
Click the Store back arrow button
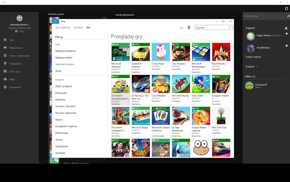(x=56, y=22)
